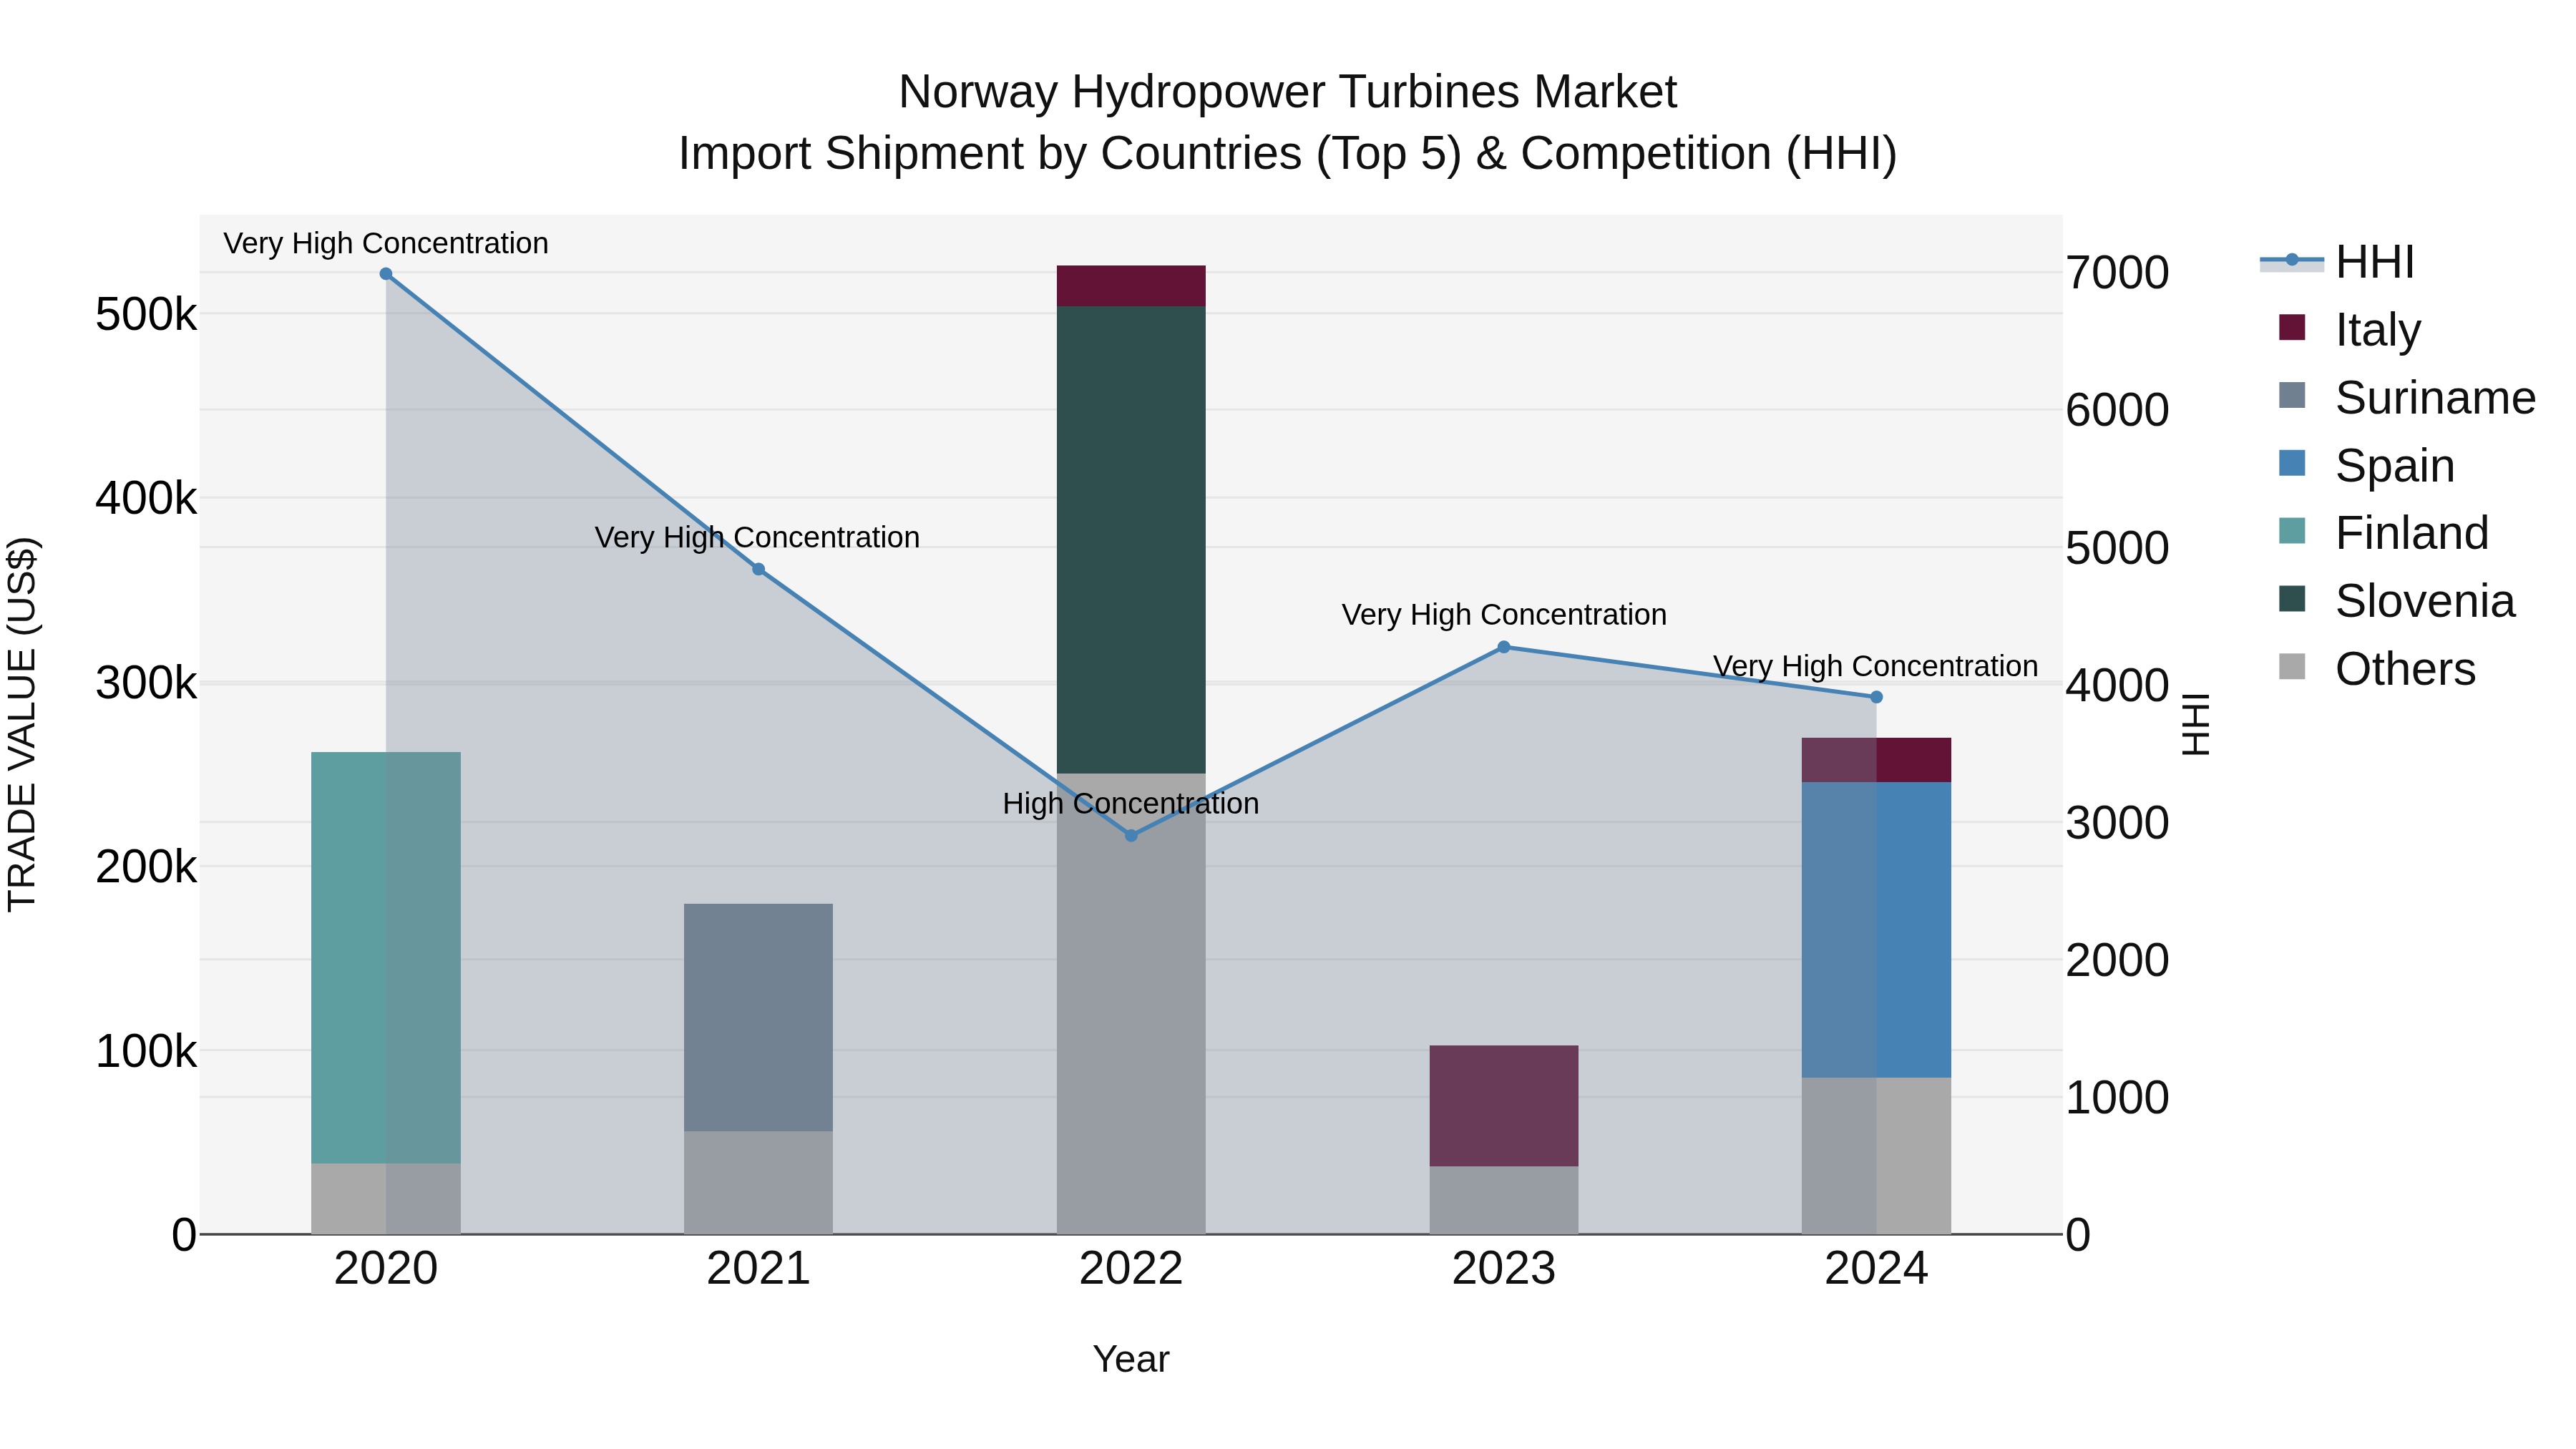
Task: Click the Suriname bar segment for 2021
Action: (758, 1017)
